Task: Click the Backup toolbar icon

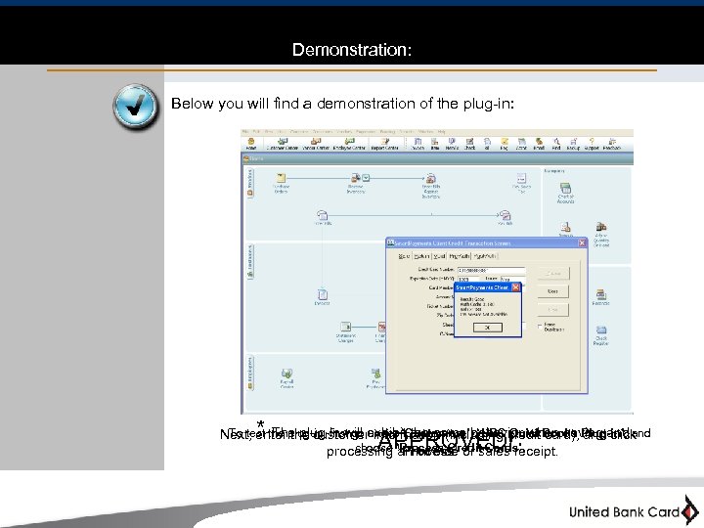Action: (x=573, y=144)
